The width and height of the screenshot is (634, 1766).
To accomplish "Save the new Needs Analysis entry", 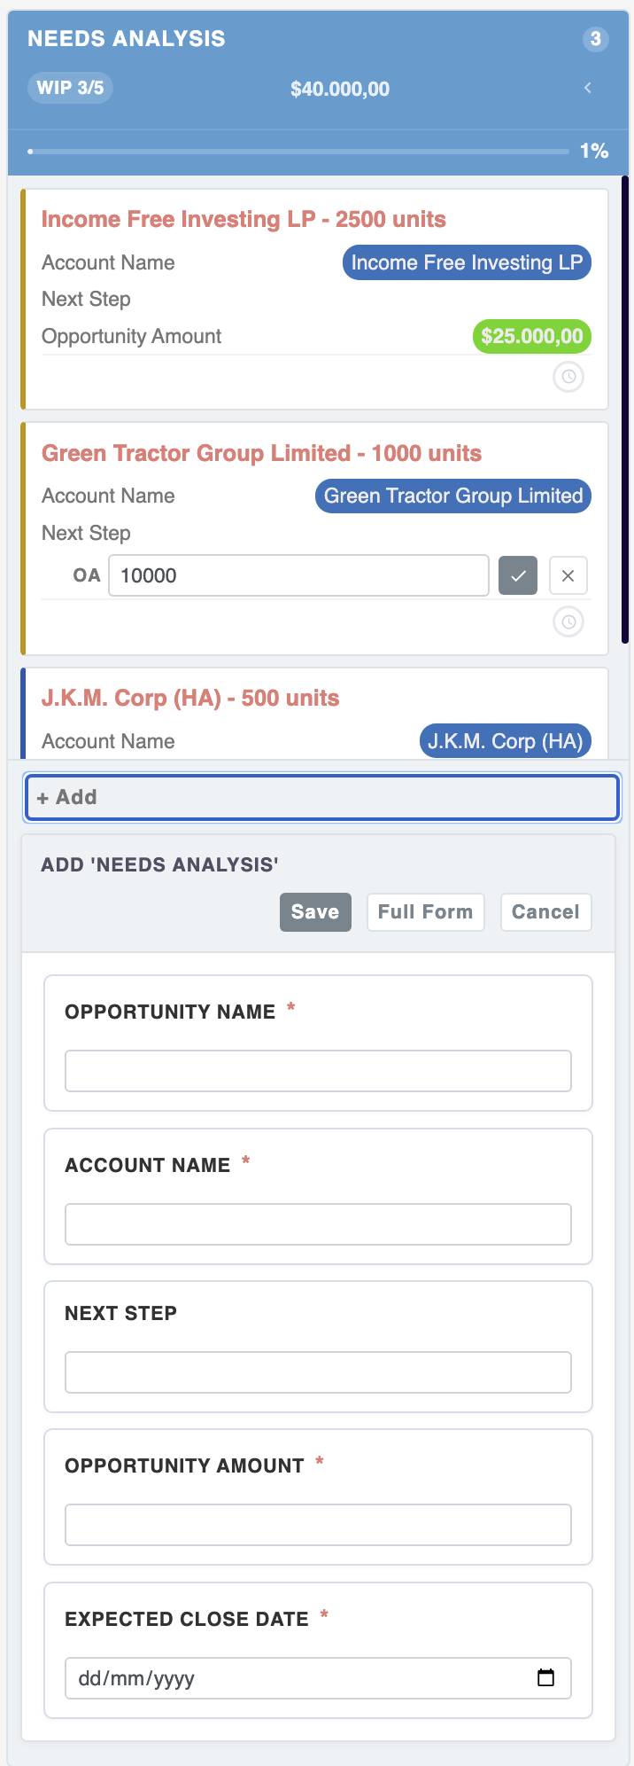I will tap(315, 912).
